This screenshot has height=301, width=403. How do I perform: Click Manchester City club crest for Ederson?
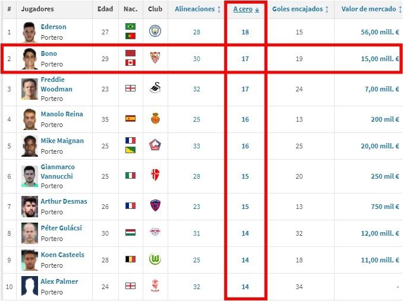click(155, 31)
